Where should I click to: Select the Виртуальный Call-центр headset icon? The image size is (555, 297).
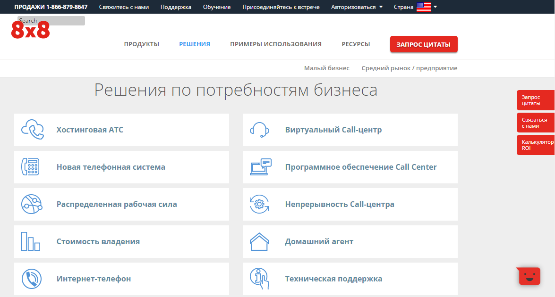click(x=259, y=130)
